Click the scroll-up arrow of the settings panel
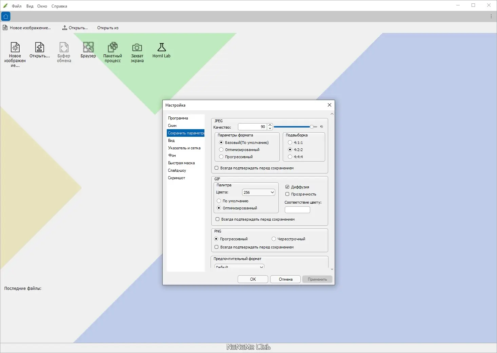 tap(332, 114)
